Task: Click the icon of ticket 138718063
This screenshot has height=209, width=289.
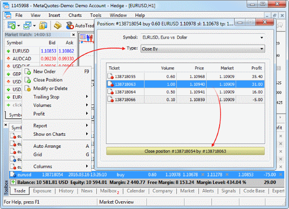Action: coord(111,84)
